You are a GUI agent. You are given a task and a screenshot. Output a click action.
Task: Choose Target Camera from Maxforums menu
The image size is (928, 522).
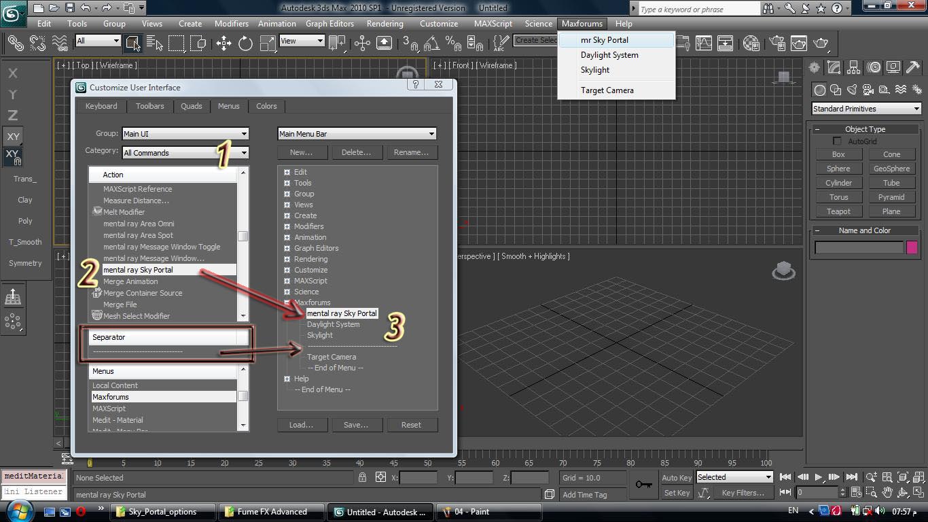tap(616, 90)
